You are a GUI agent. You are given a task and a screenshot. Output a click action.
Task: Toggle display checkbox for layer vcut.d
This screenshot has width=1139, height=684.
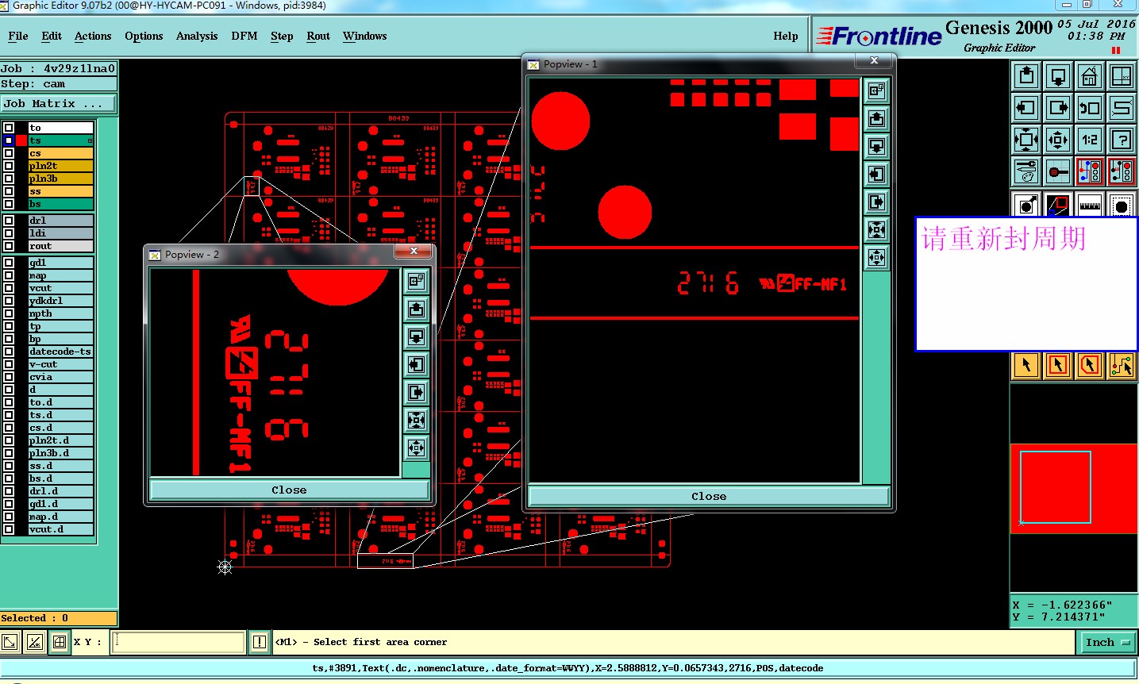click(9, 528)
